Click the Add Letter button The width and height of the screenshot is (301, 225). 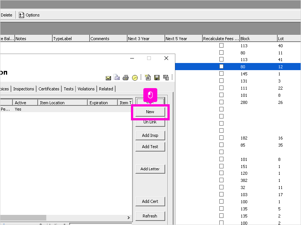tap(150, 169)
